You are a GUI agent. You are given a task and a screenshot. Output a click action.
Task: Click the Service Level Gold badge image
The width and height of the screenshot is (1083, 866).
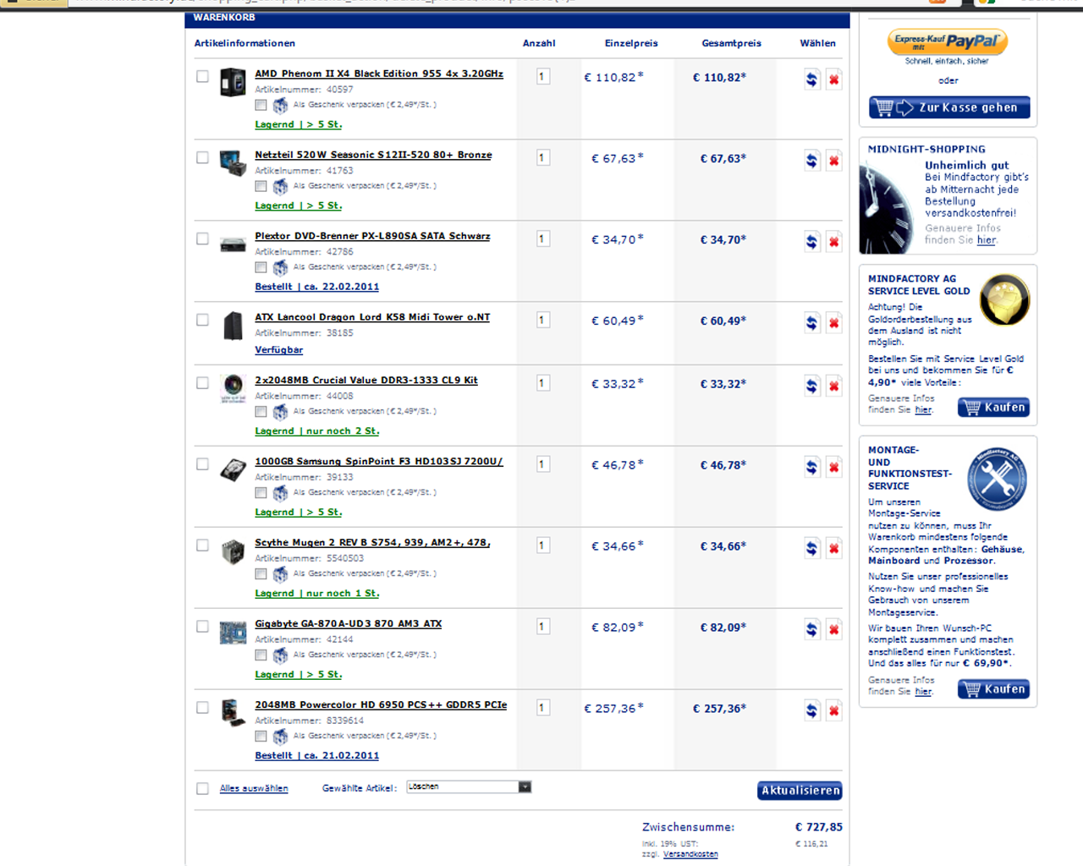tap(1004, 299)
